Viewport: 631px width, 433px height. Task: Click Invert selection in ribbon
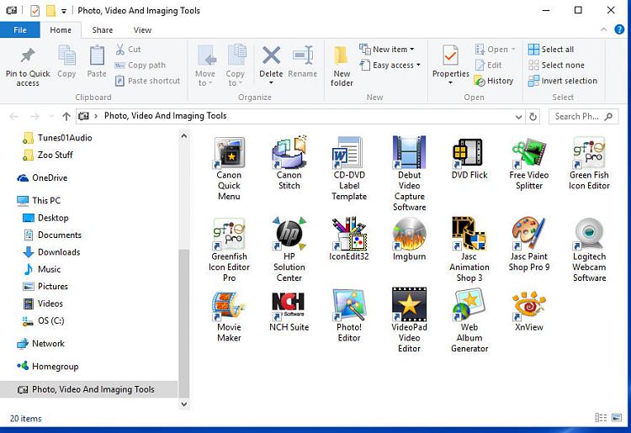tap(563, 81)
